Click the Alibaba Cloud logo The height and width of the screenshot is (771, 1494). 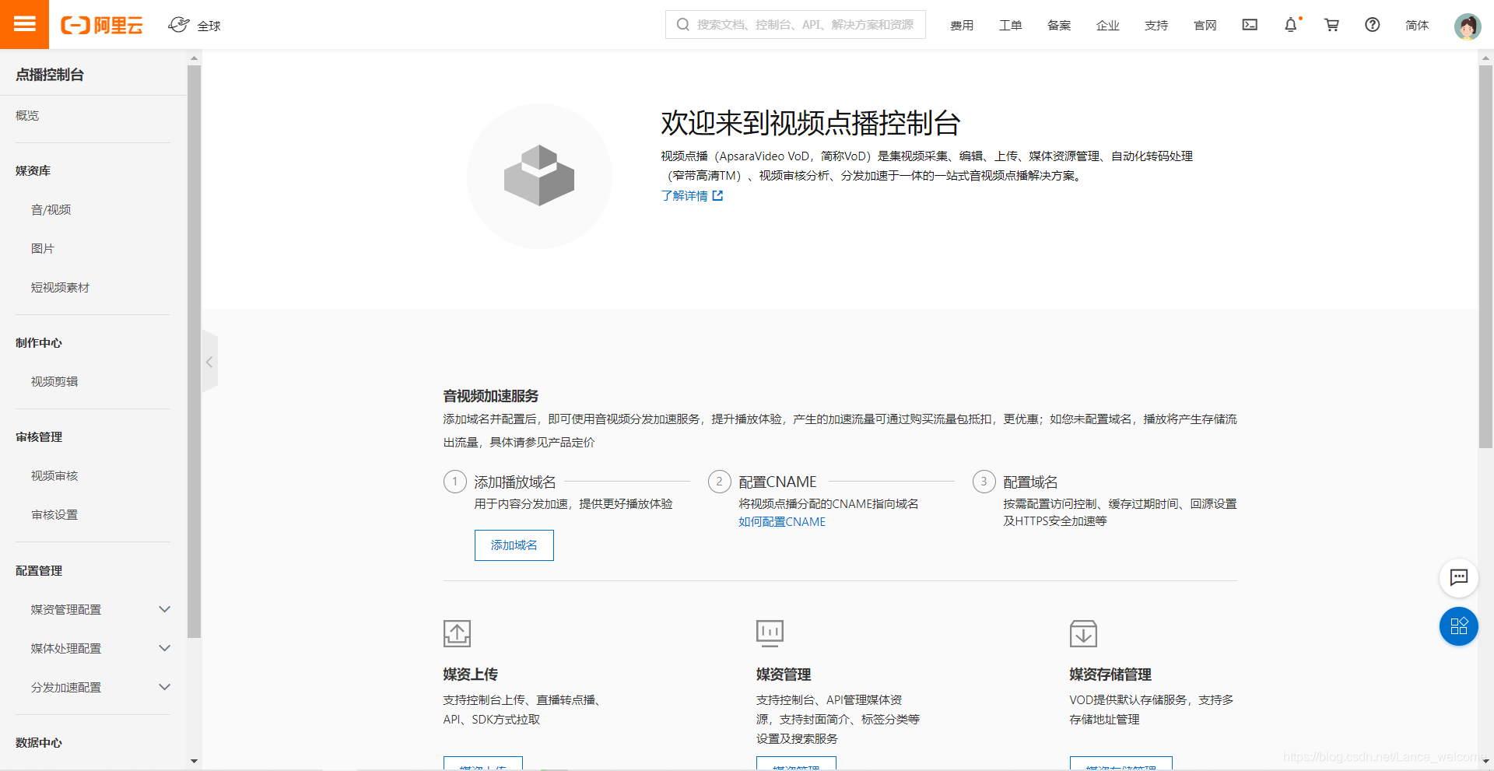point(102,26)
